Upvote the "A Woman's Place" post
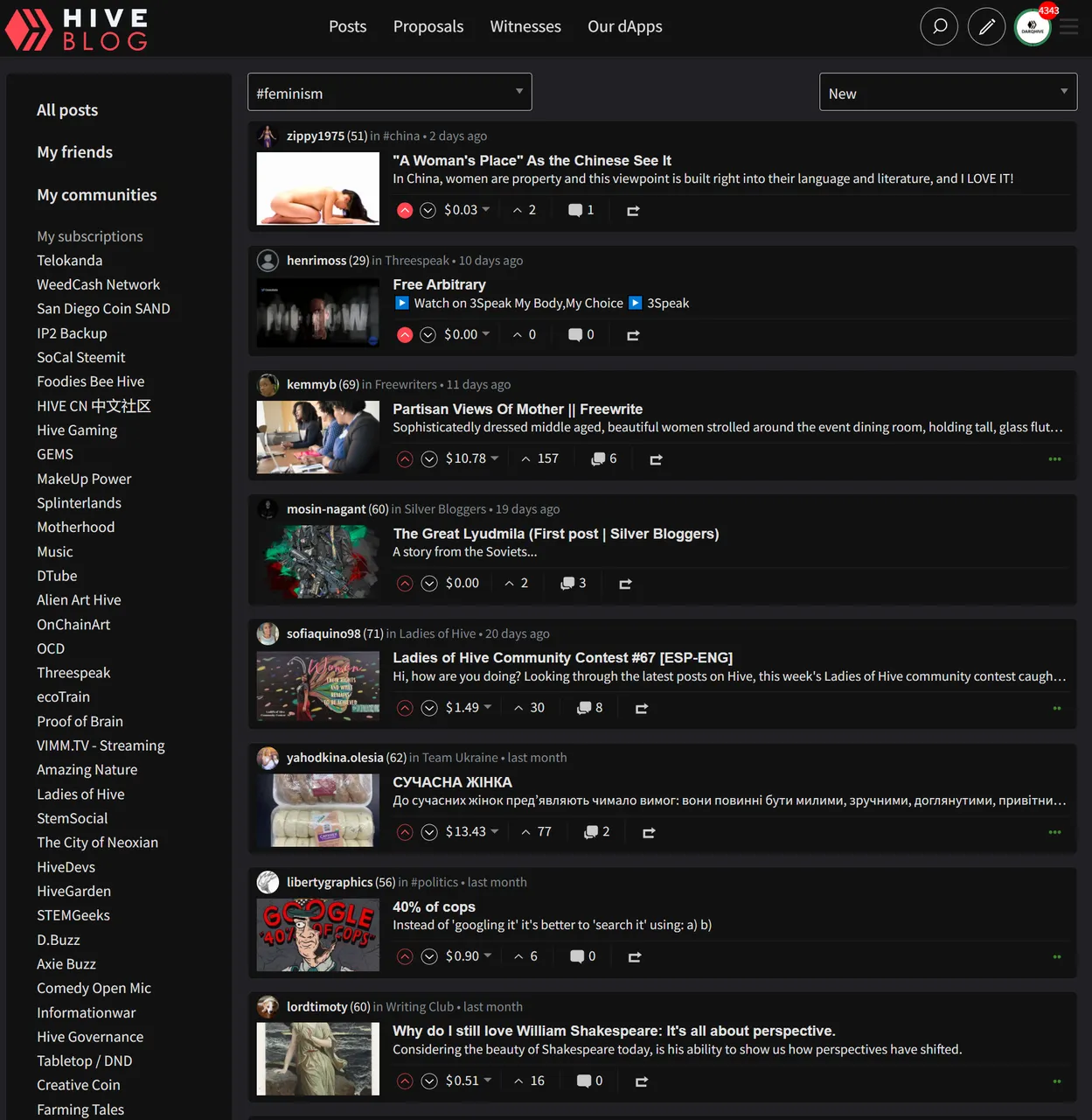This screenshot has width=1092, height=1120. coord(405,210)
